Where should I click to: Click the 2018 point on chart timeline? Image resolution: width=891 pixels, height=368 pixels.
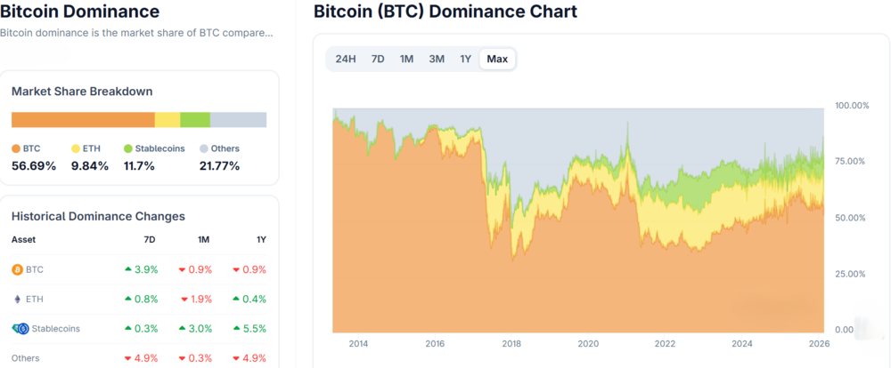click(x=511, y=344)
